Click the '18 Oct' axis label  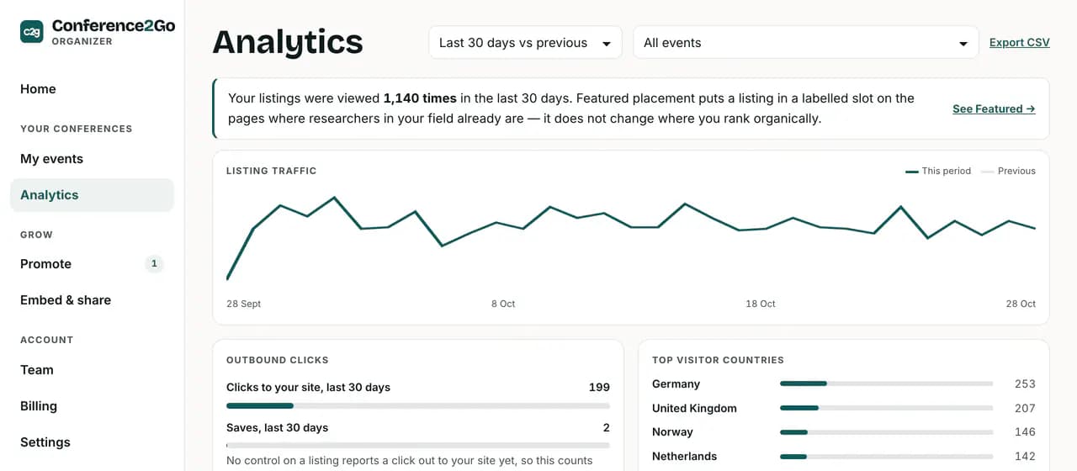pyautogui.click(x=761, y=304)
